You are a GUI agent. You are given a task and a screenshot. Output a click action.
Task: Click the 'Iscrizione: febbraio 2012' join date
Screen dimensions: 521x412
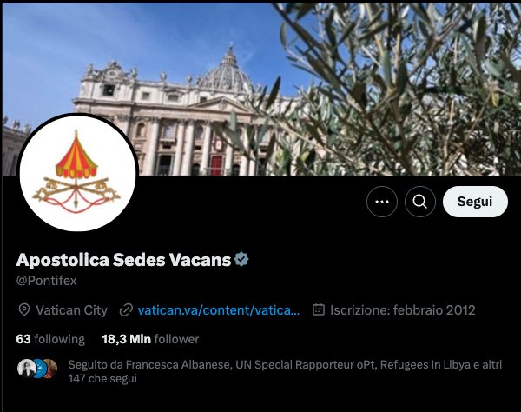tap(402, 310)
